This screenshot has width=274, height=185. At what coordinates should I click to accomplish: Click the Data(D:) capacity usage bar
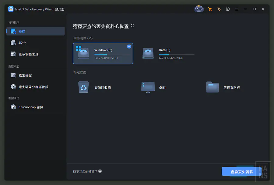[x=177, y=55]
